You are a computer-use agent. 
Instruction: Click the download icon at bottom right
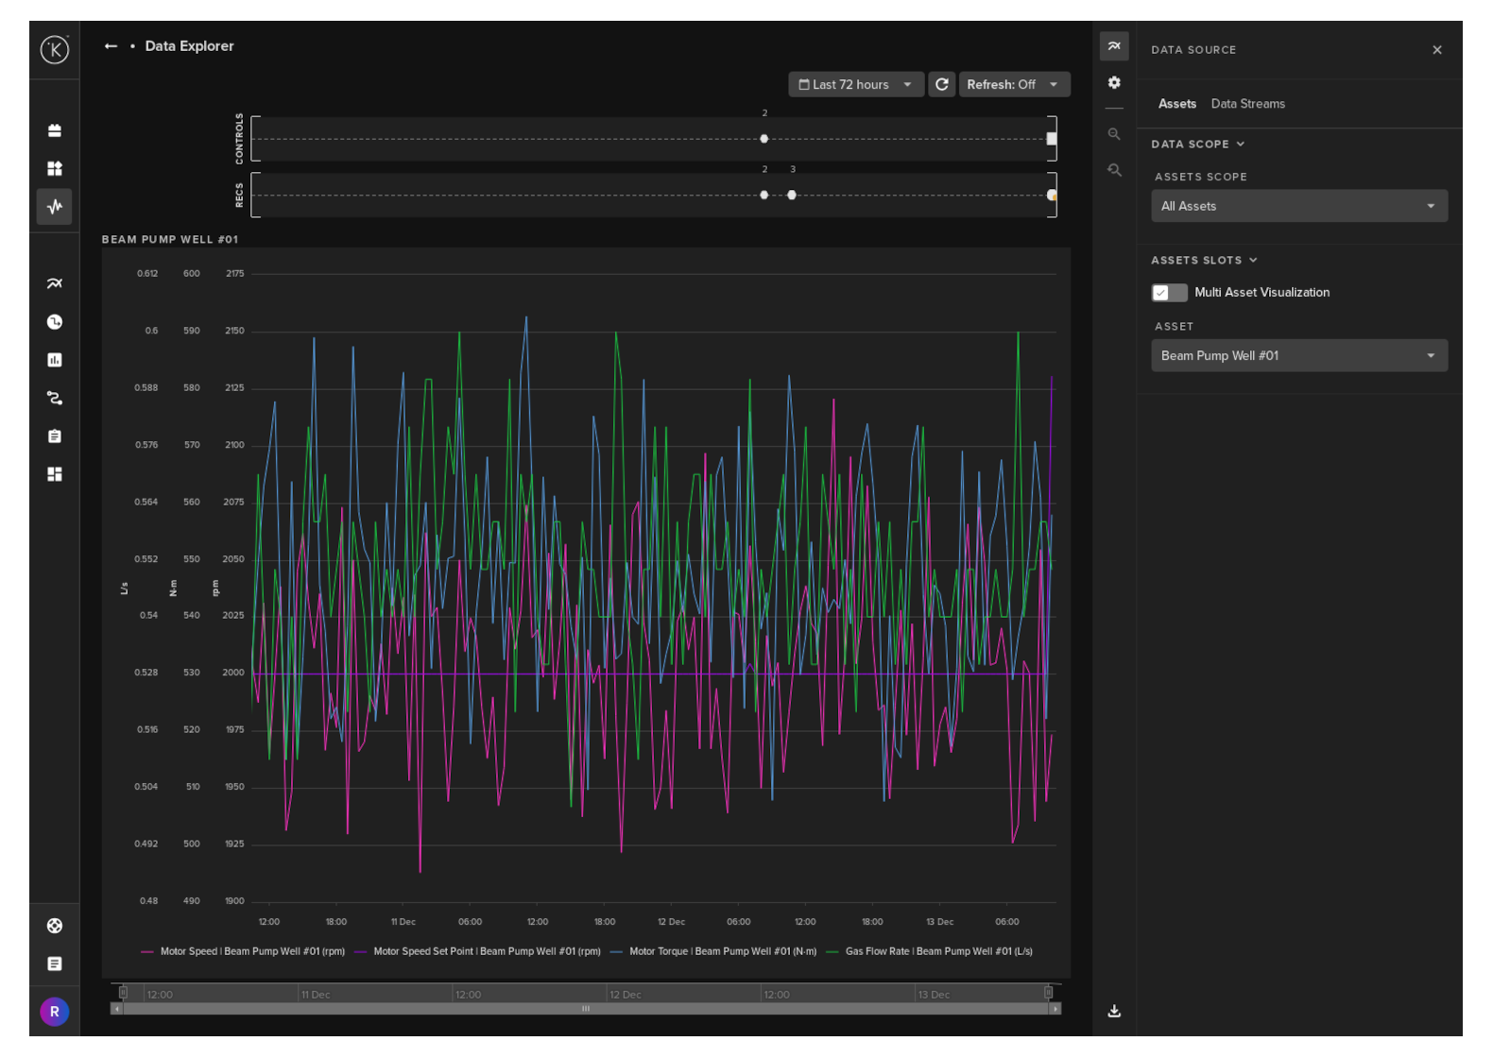tap(1114, 1011)
